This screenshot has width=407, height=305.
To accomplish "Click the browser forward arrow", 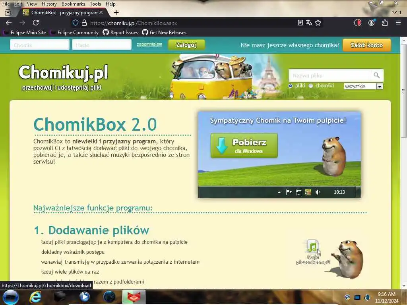I will point(22,23).
